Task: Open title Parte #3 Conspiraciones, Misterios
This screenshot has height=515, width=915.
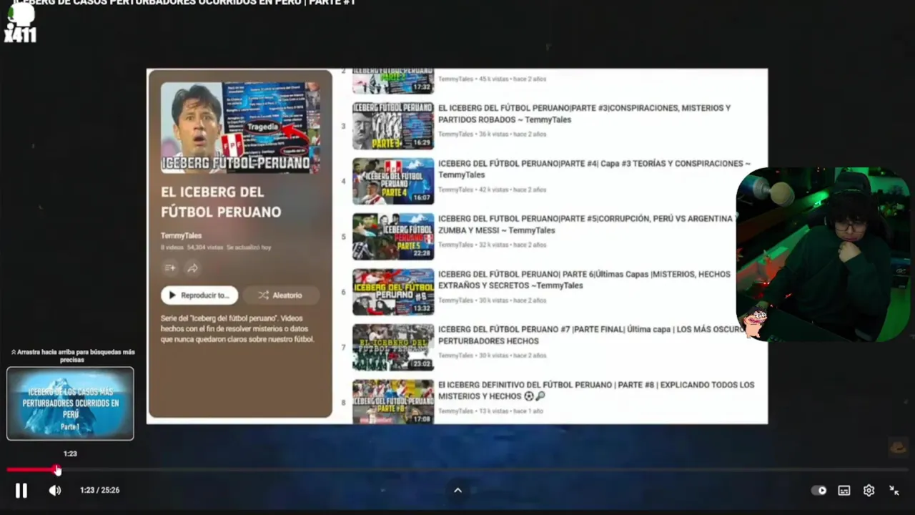Action: [x=584, y=114]
